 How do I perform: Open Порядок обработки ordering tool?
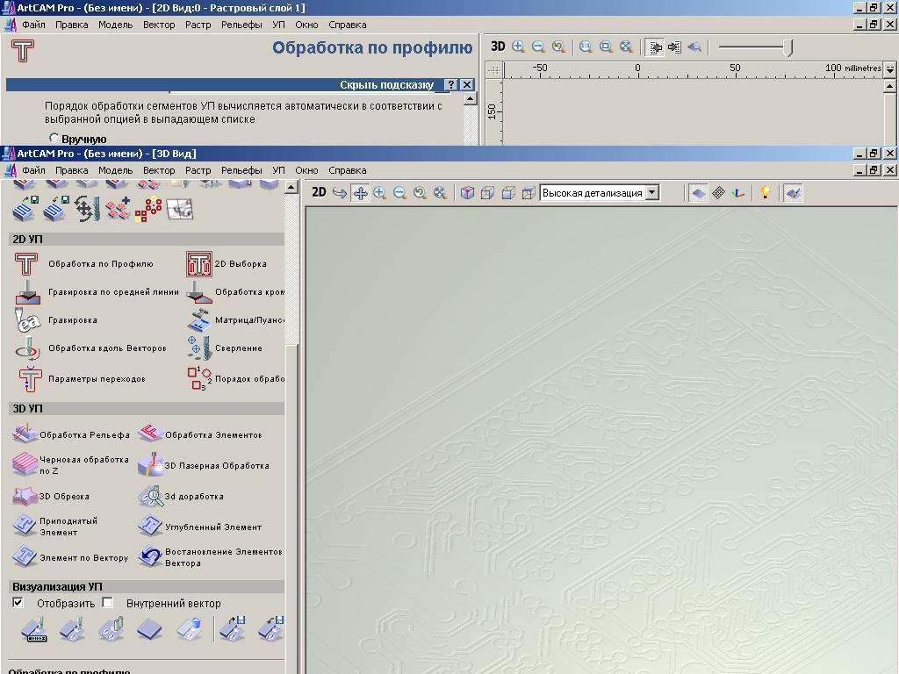tap(199, 379)
